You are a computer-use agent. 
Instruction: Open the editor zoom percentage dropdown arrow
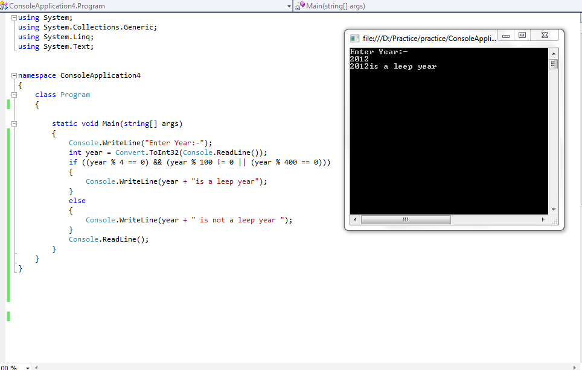(x=28, y=368)
